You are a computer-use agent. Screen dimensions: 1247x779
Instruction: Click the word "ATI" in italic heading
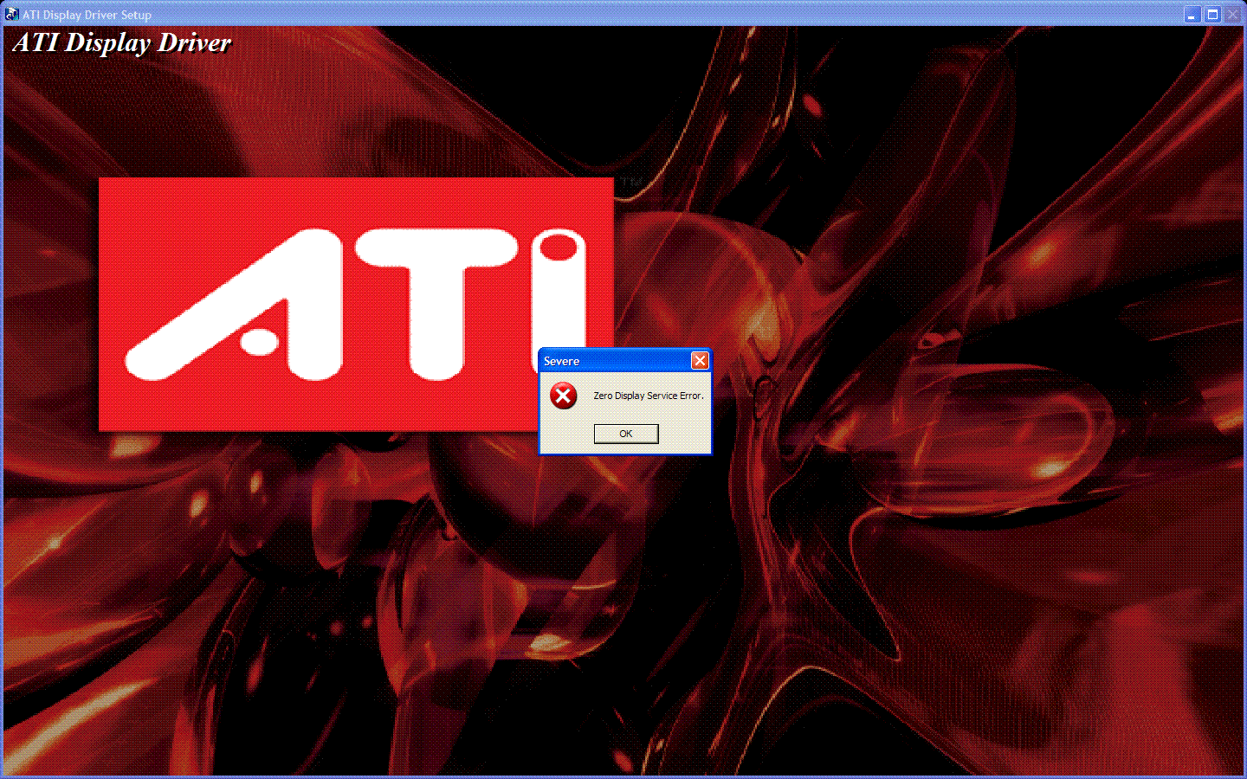coord(36,42)
